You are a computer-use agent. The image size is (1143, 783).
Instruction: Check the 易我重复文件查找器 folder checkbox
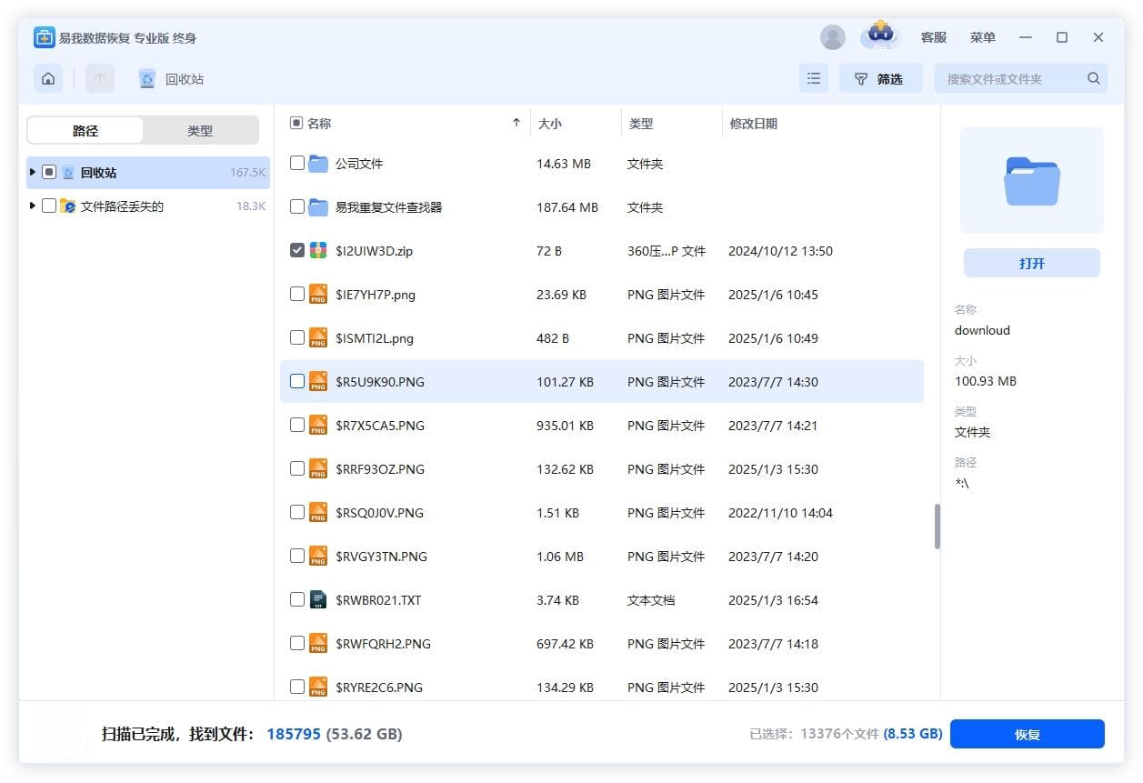tap(297, 206)
